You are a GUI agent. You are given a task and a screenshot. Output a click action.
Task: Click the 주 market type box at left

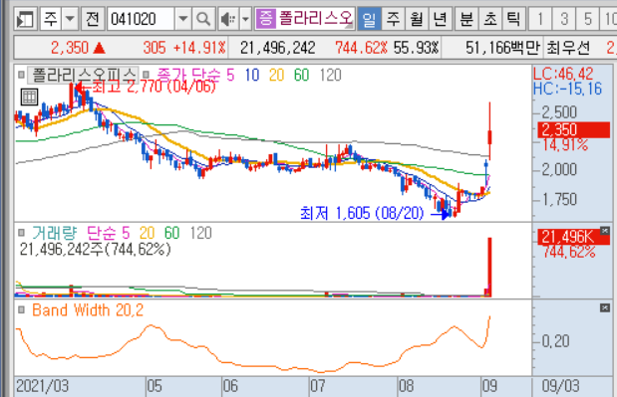[51, 19]
